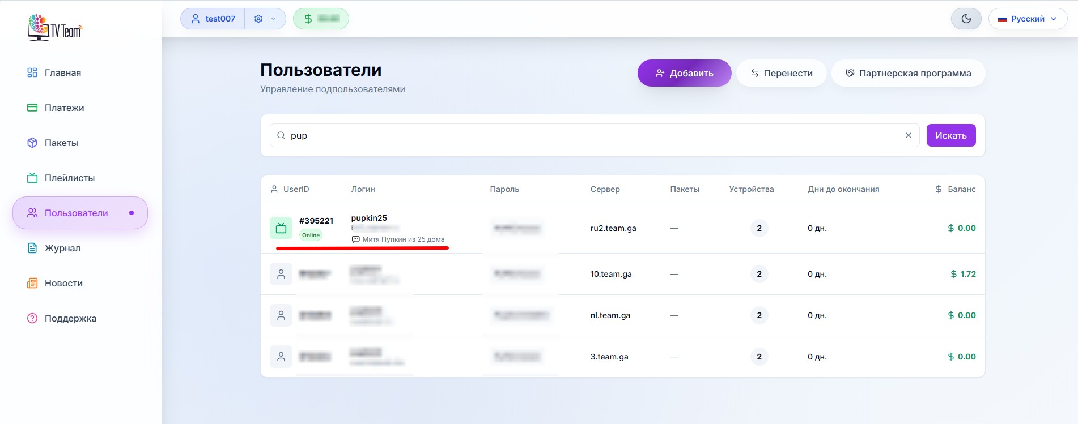Open the Журнал page
Screen dimensions: 1078x424
coord(62,248)
